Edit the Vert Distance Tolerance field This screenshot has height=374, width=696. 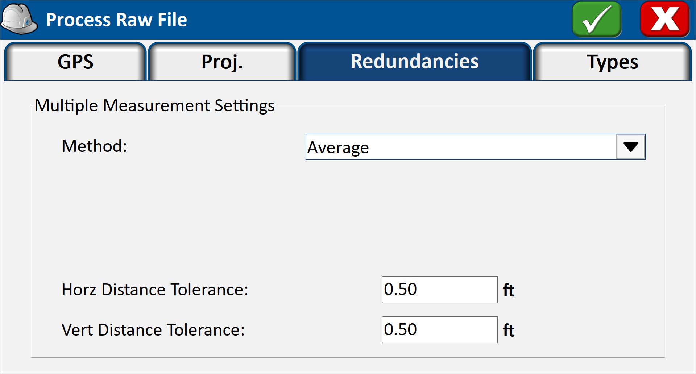point(440,330)
